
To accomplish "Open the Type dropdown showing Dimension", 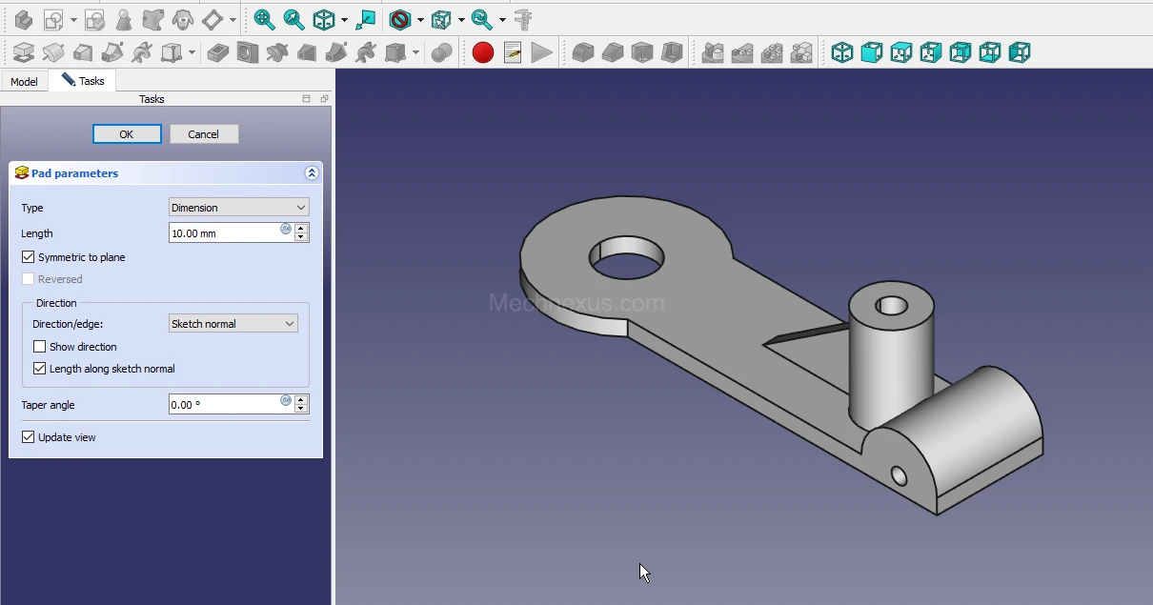I will tap(238, 208).
